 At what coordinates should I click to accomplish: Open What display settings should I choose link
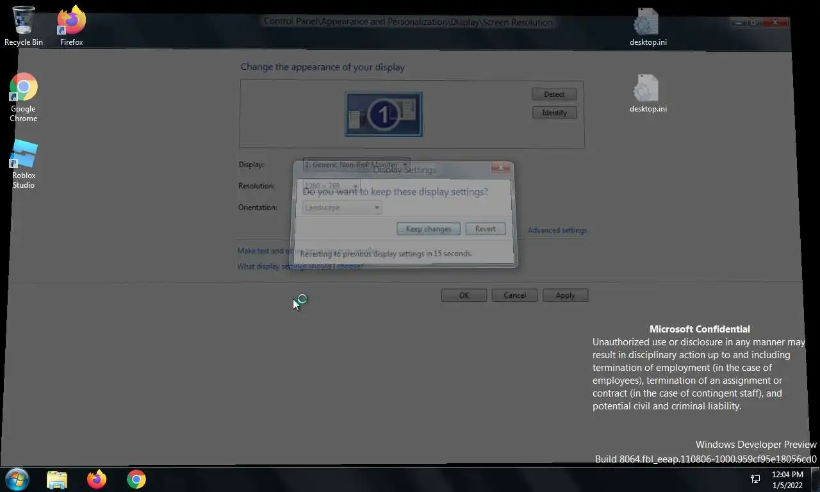[300, 266]
